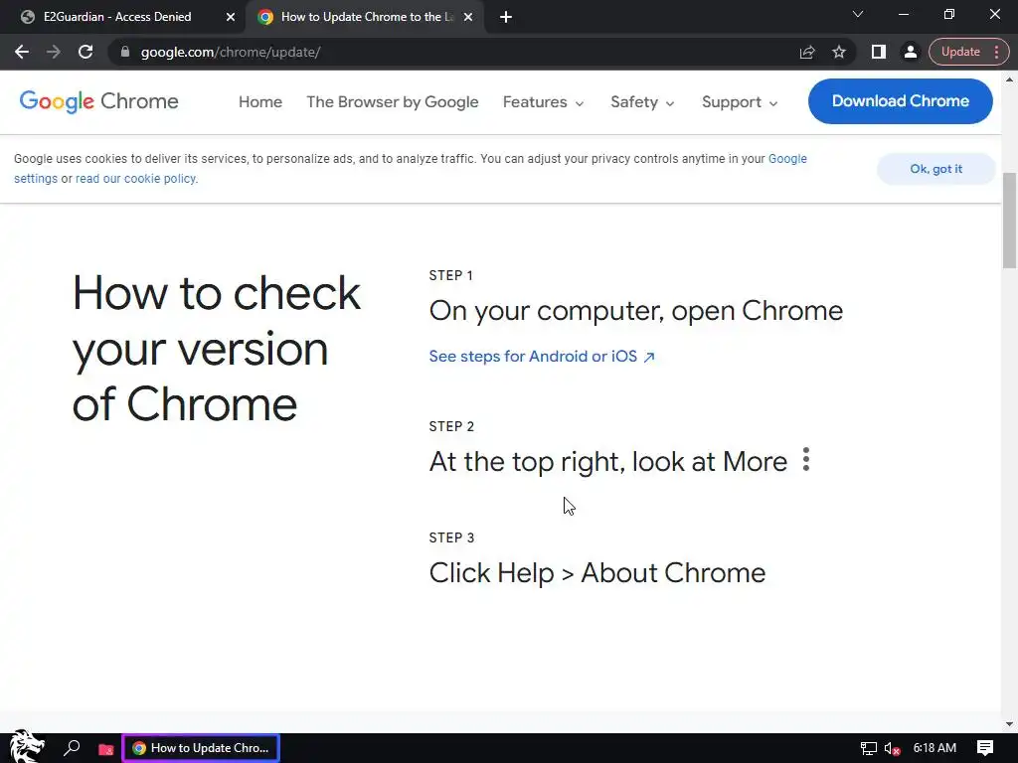View site info via the lock icon
Screen dimensions: 1018x763
[x=125, y=52]
